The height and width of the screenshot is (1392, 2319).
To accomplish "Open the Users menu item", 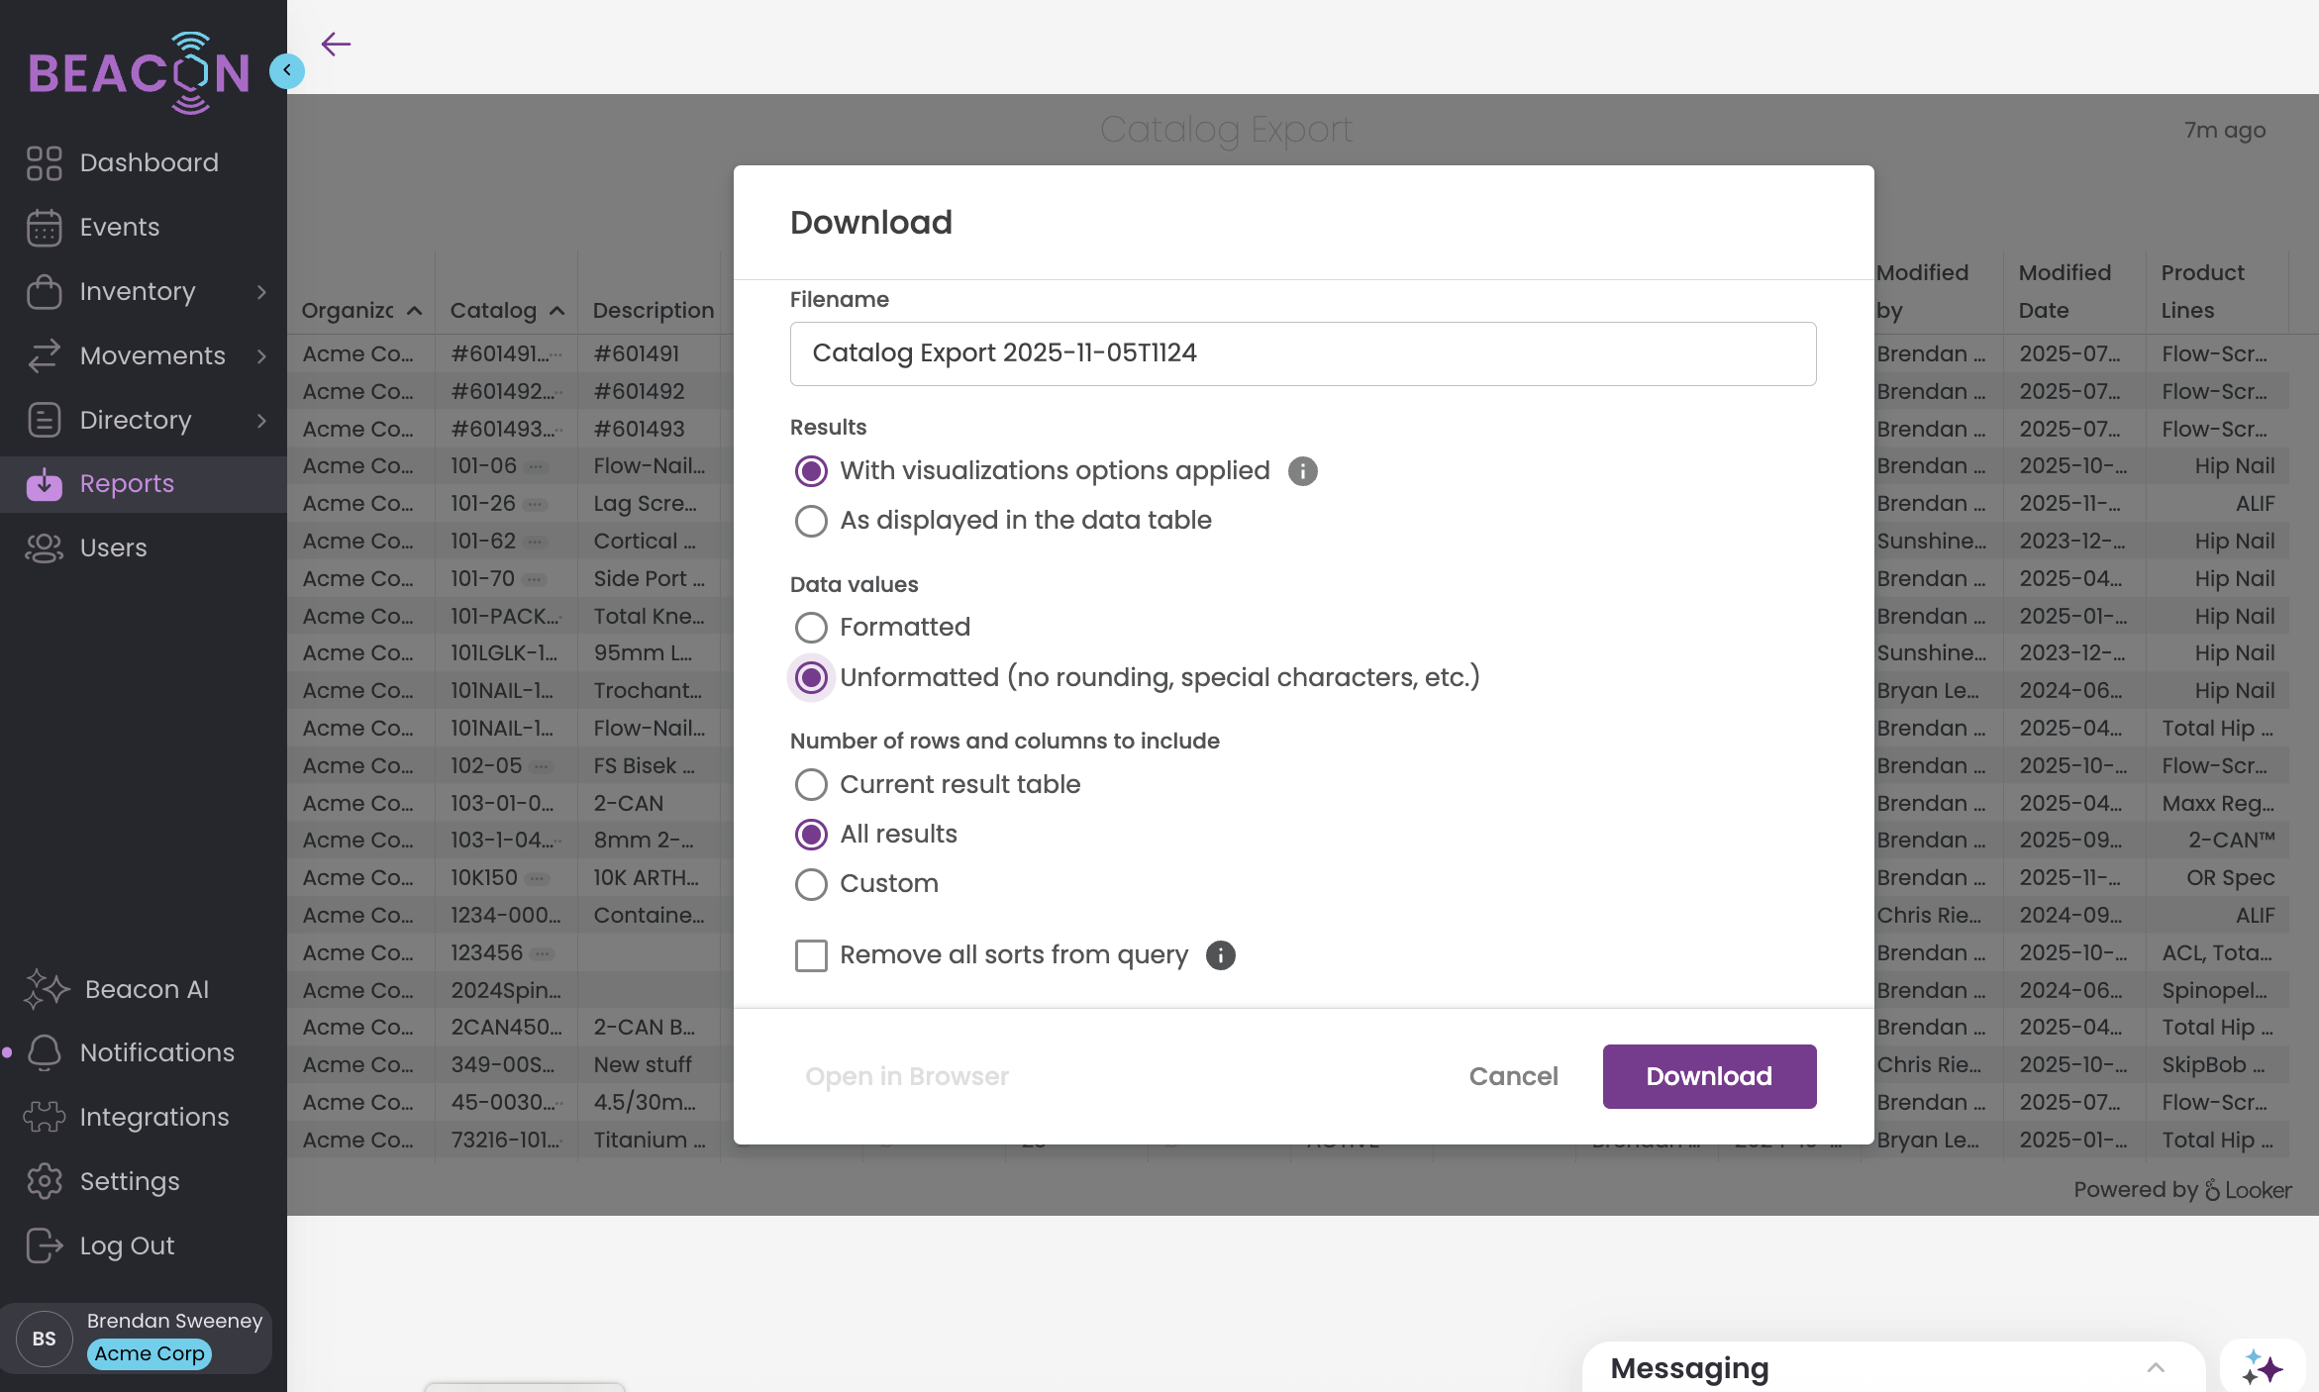I will [x=113, y=547].
